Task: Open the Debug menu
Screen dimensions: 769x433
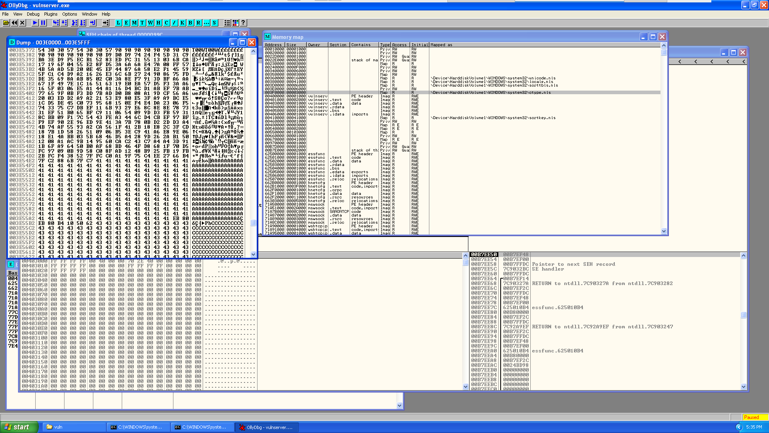Action: pos(33,14)
